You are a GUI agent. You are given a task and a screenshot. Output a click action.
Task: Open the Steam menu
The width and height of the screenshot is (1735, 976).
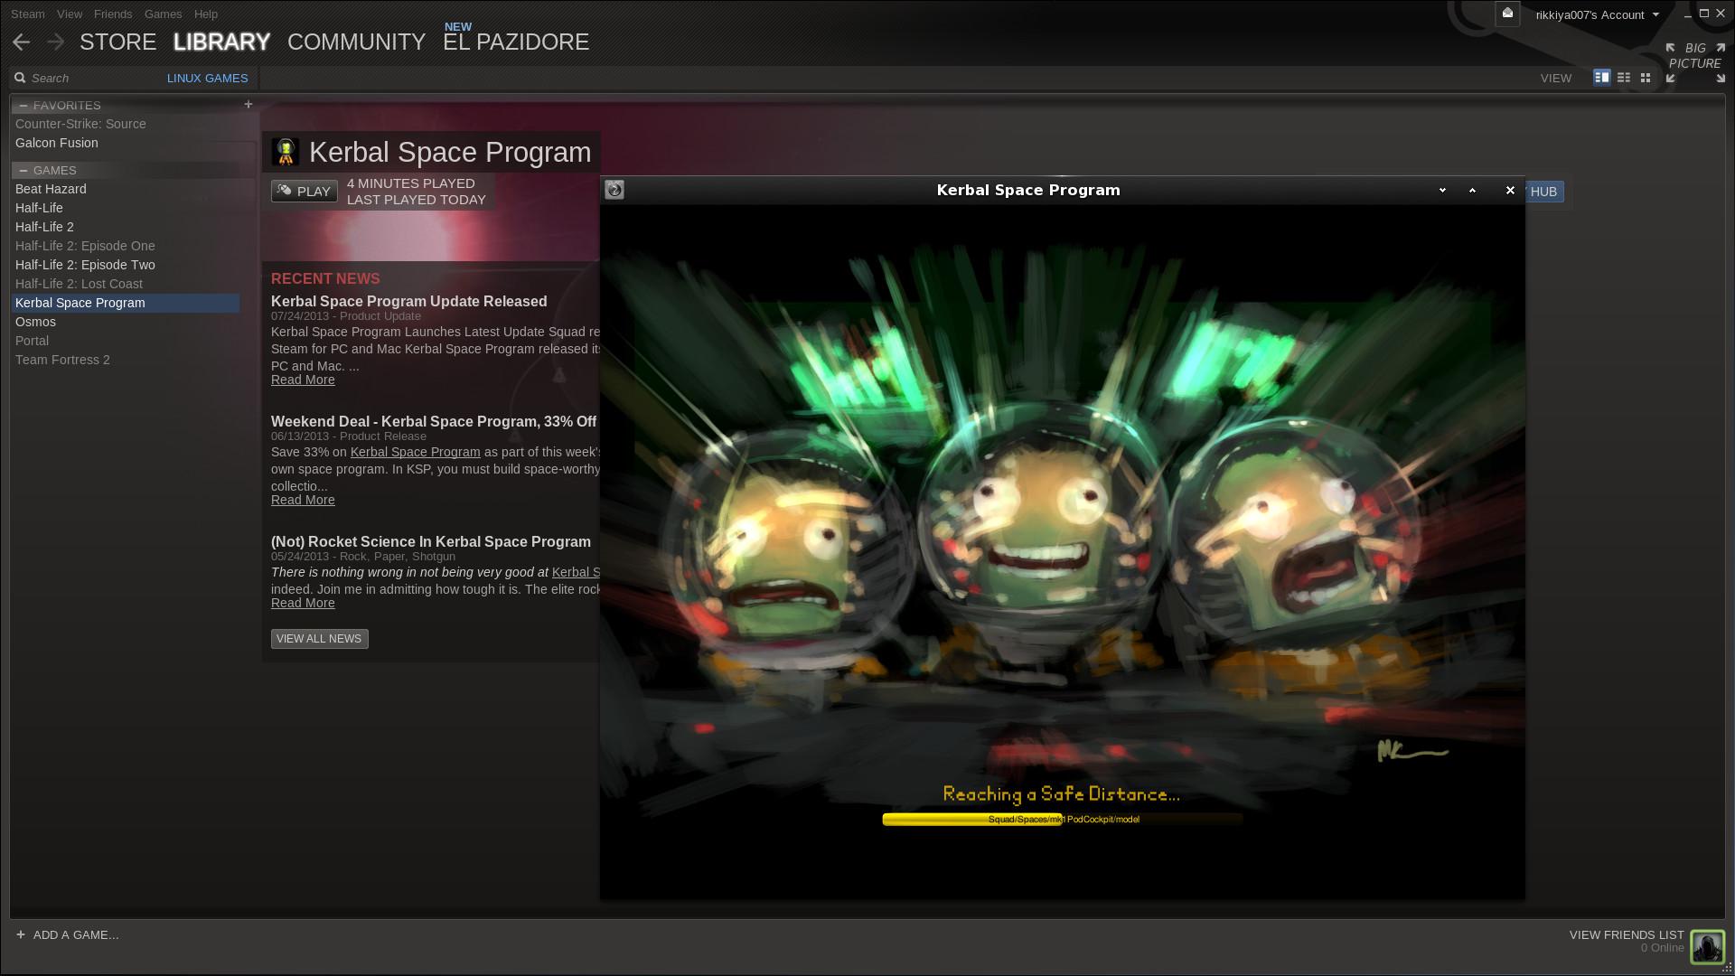coord(28,14)
